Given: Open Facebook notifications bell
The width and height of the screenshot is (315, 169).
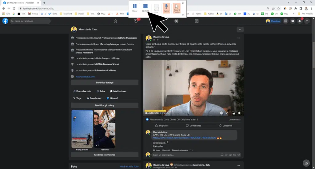Looking at the screenshot, I should coord(300,21).
